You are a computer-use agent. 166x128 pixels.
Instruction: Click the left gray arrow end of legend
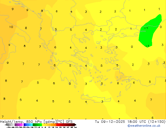(x=6, y=125)
